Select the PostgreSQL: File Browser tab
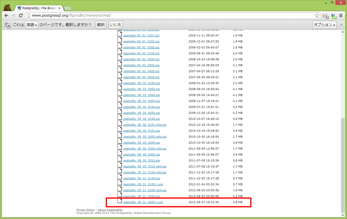347x219 pixels. coord(39,8)
